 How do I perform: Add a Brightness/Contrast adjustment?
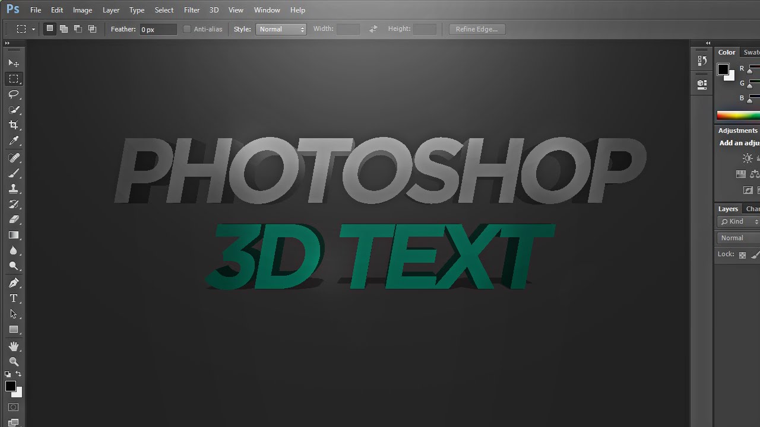748,158
